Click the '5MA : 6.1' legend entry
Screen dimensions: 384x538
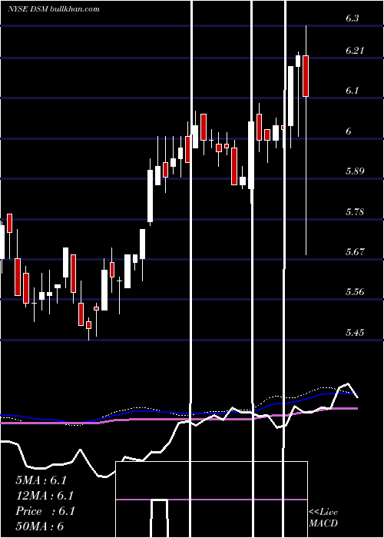(41, 480)
